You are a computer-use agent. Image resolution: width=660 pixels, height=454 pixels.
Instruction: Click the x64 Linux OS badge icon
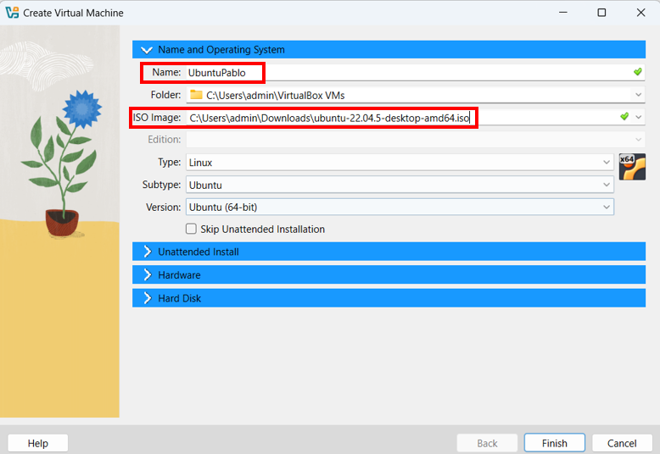(x=632, y=167)
